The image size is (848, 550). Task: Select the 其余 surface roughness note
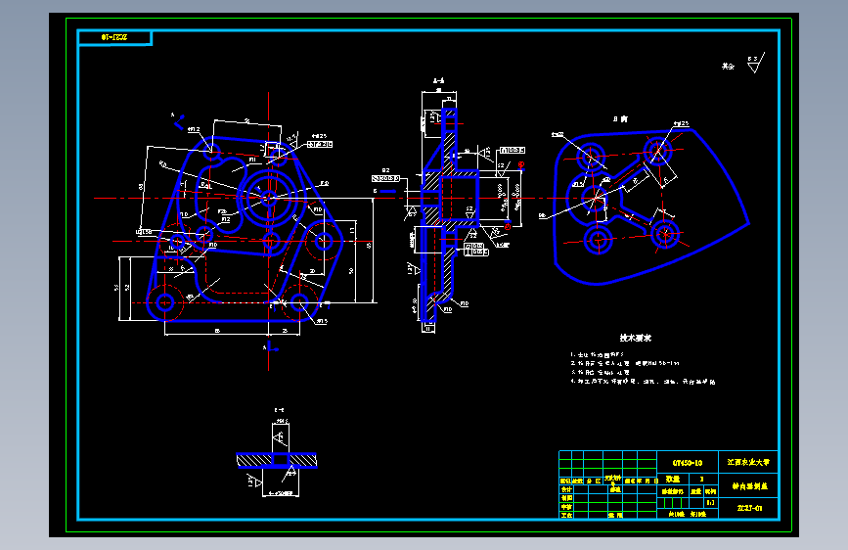point(728,66)
